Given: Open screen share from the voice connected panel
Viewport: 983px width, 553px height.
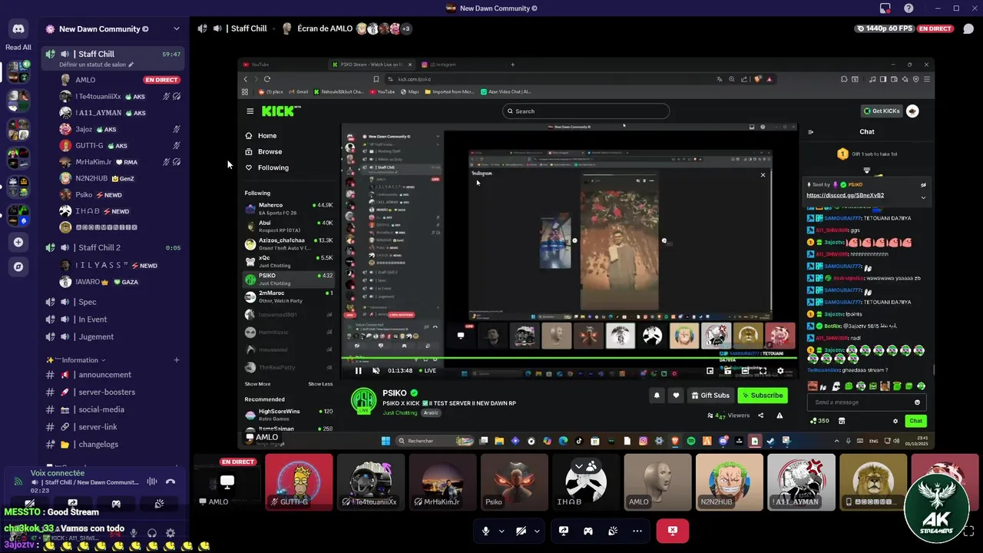Looking at the screenshot, I should pyautogui.click(x=72, y=504).
